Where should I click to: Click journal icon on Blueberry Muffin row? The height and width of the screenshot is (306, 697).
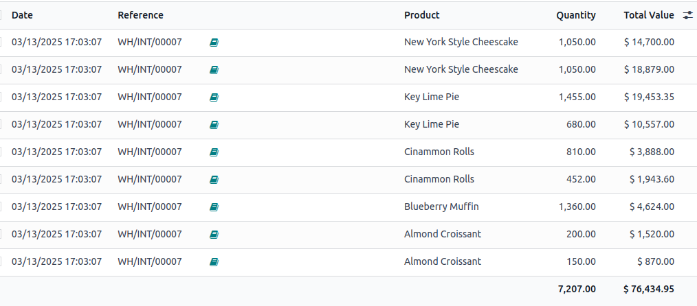click(x=214, y=207)
